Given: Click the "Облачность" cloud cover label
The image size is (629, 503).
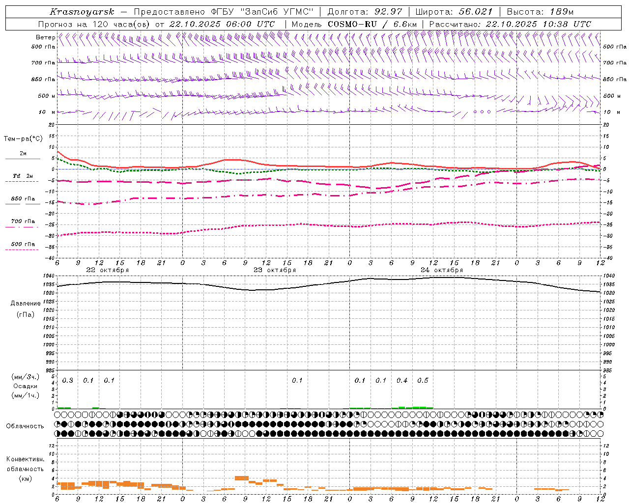Looking at the screenshot, I should click(25, 426).
